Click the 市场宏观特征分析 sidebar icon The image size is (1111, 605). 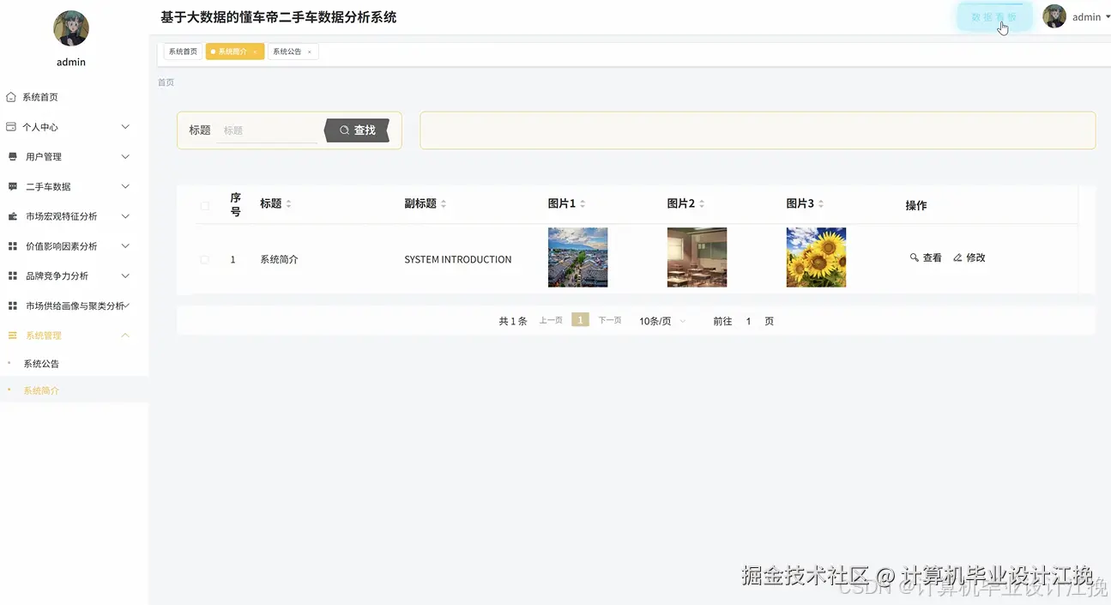pos(13,216)
